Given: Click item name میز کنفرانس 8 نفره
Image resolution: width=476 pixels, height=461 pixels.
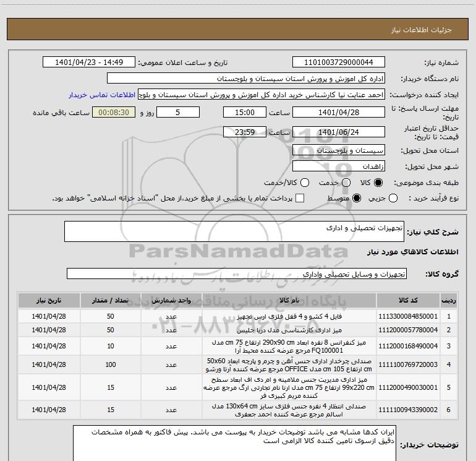Looking at the screenshot, I should pos(289,346).
